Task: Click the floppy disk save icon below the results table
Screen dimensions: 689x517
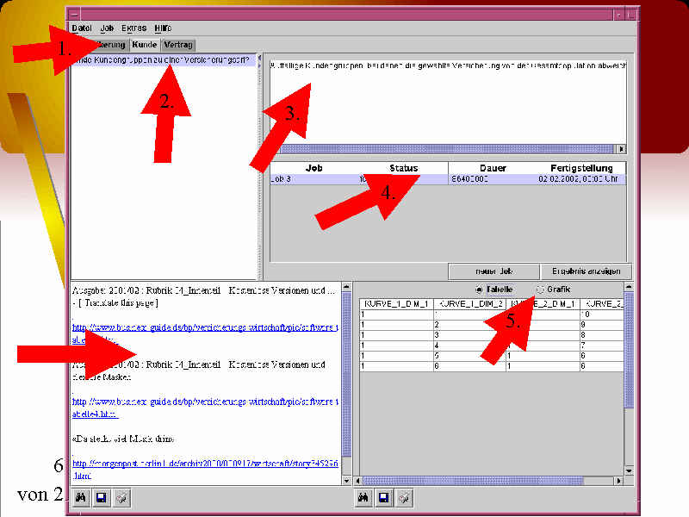Action: (384, 497)
